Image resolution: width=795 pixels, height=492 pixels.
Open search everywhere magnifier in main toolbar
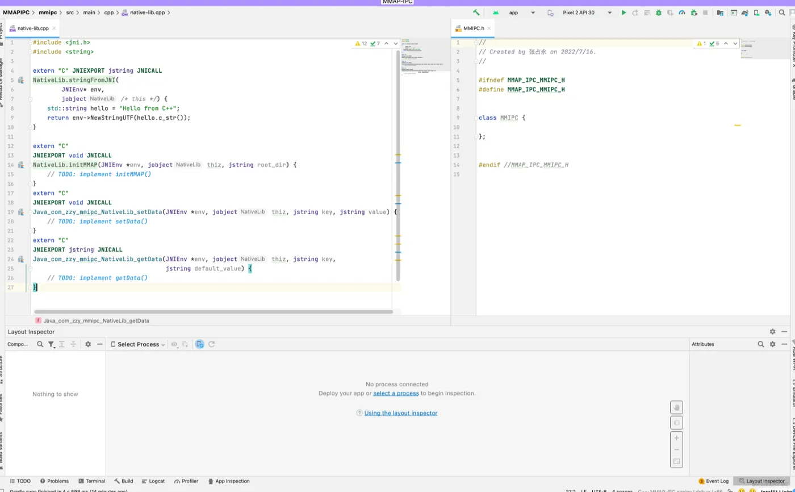coord(782,12)
